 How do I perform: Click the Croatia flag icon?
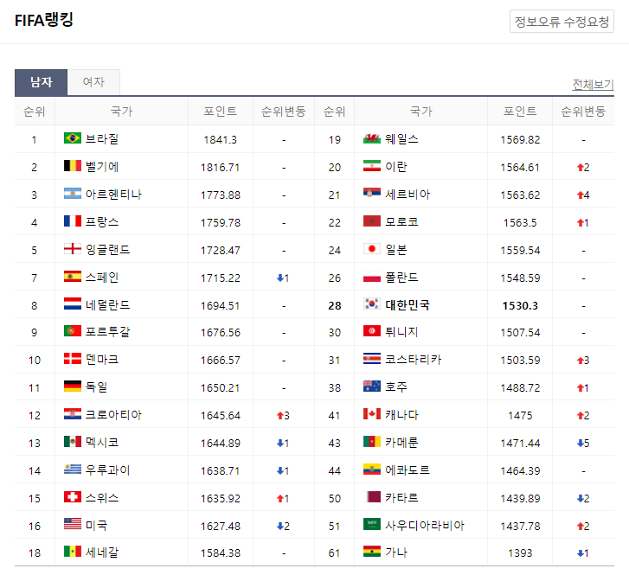pyautogui.click(x=73, y=414)
